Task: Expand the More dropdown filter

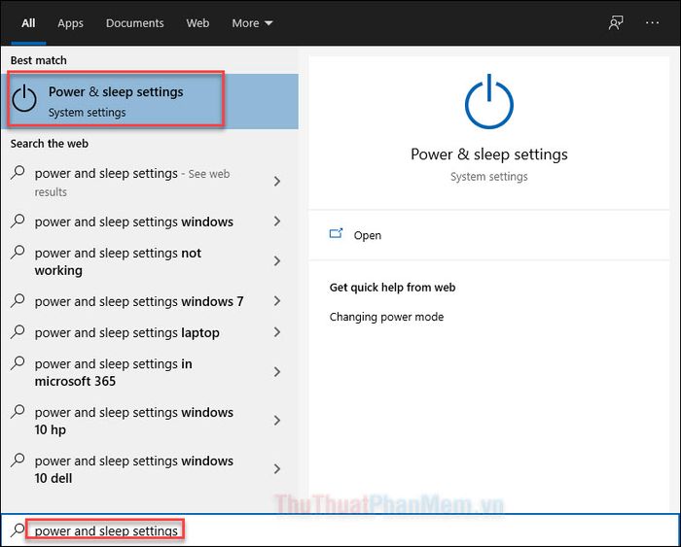Action: point(252,22)
